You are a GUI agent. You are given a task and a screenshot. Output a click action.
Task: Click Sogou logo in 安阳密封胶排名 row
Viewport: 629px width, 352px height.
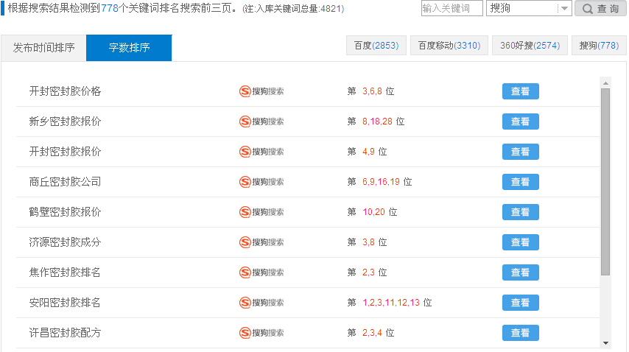[261, 303]
